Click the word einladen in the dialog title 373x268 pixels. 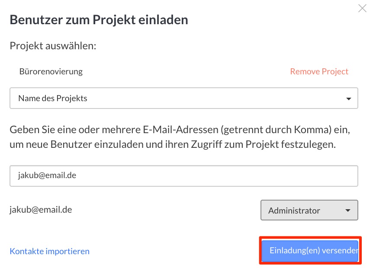(x=163, y=20)
